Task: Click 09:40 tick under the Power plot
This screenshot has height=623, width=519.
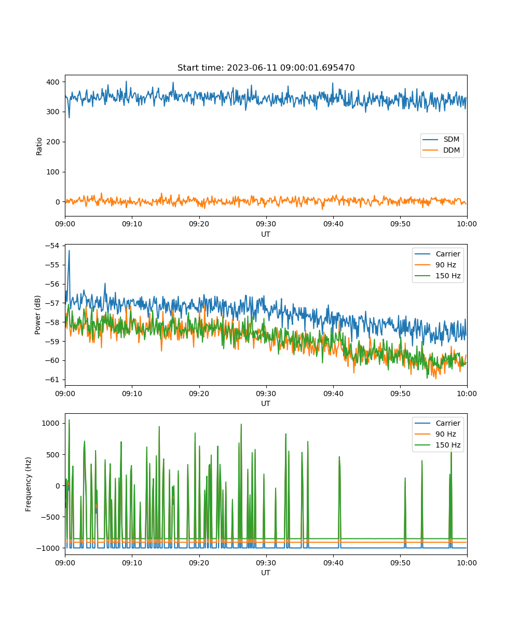Action: 333,393
